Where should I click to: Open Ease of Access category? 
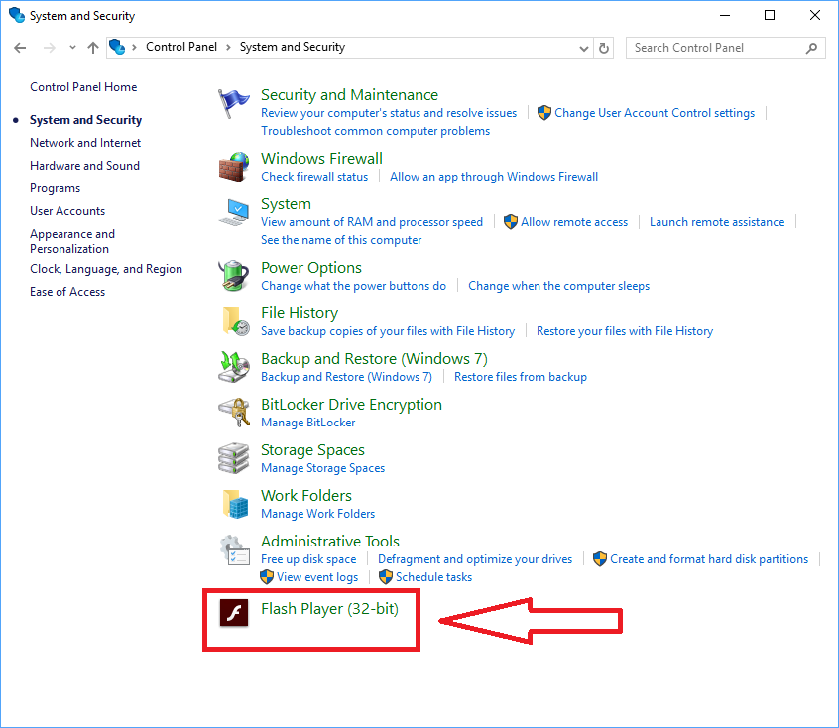coord(67,292)
